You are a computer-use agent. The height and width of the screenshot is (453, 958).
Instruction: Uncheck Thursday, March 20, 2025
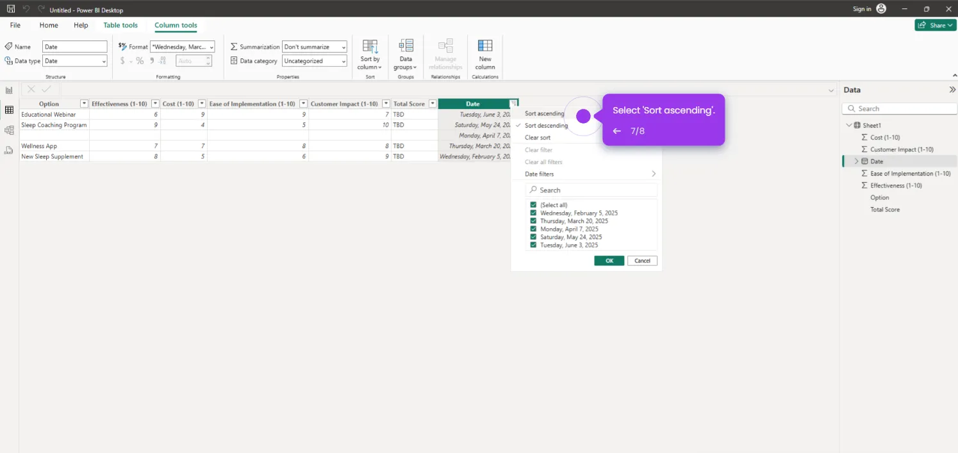tap(533, 221)
